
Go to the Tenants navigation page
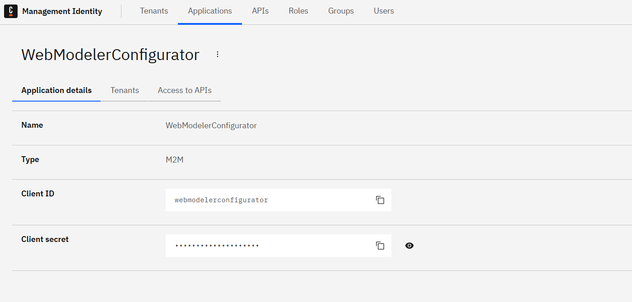click(x=154, y=11)
